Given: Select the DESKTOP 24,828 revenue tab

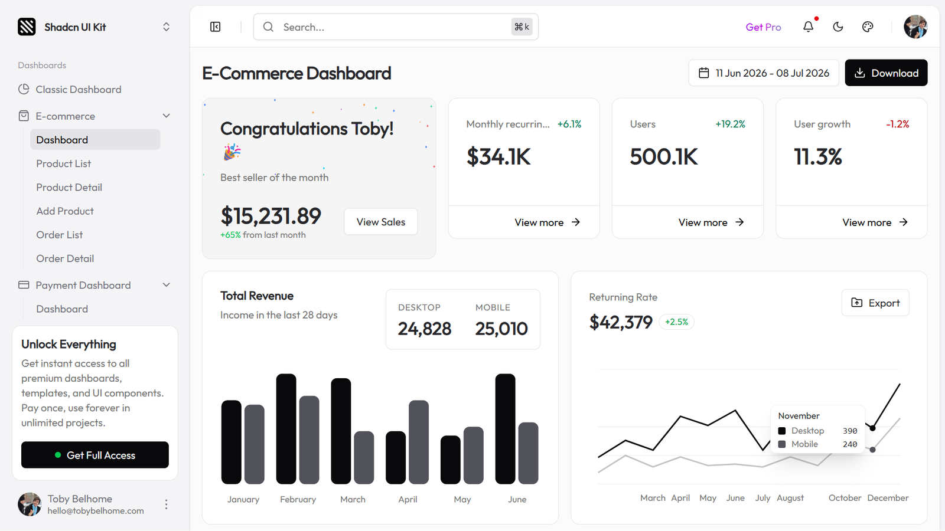Looking at the screenshot, I should 425,319.
